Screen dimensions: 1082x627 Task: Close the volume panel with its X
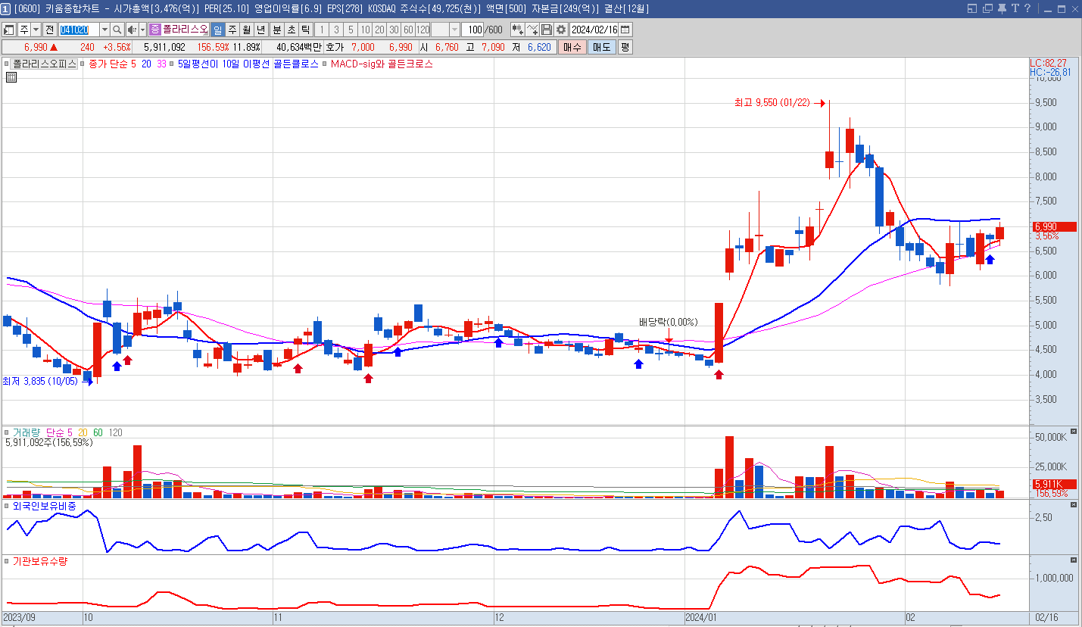pos(1073,432)
